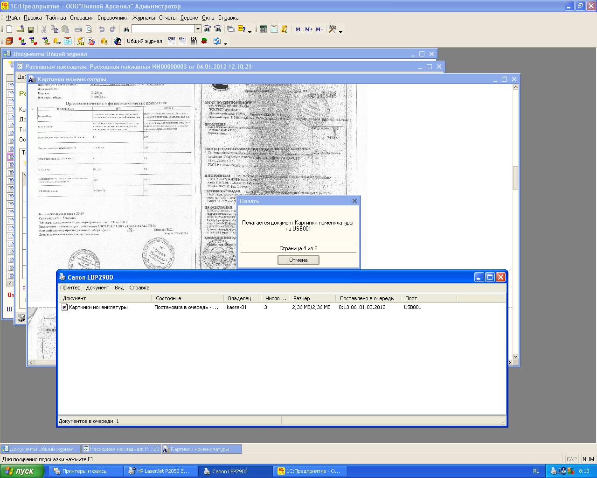Open the Справочники menu
Viewport: 597px width, 478px height.
(x=113, y=18)
